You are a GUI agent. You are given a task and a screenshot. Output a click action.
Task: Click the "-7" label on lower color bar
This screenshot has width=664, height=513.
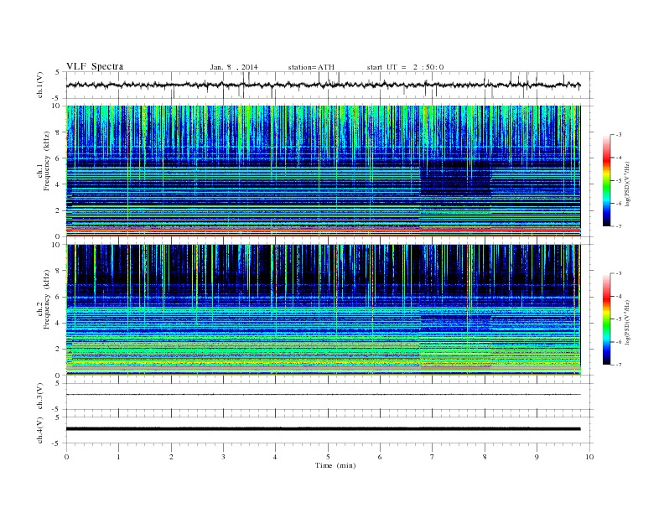(x=618, y=365)
